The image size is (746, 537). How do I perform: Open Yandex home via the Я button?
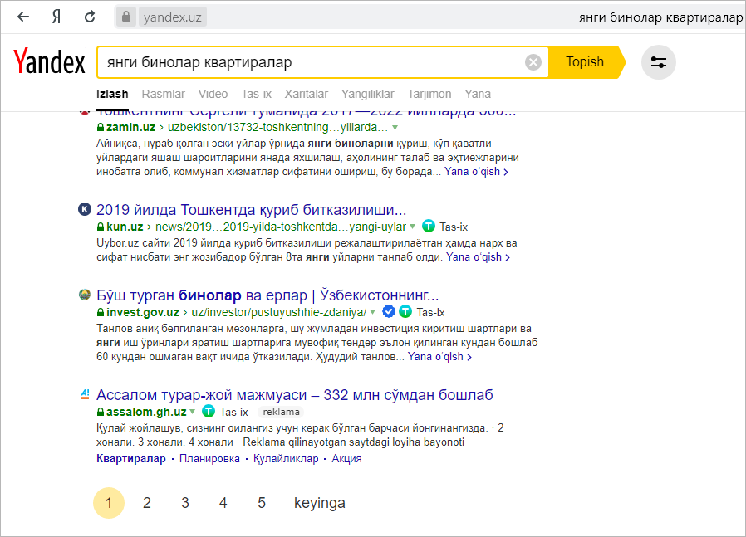56,17
